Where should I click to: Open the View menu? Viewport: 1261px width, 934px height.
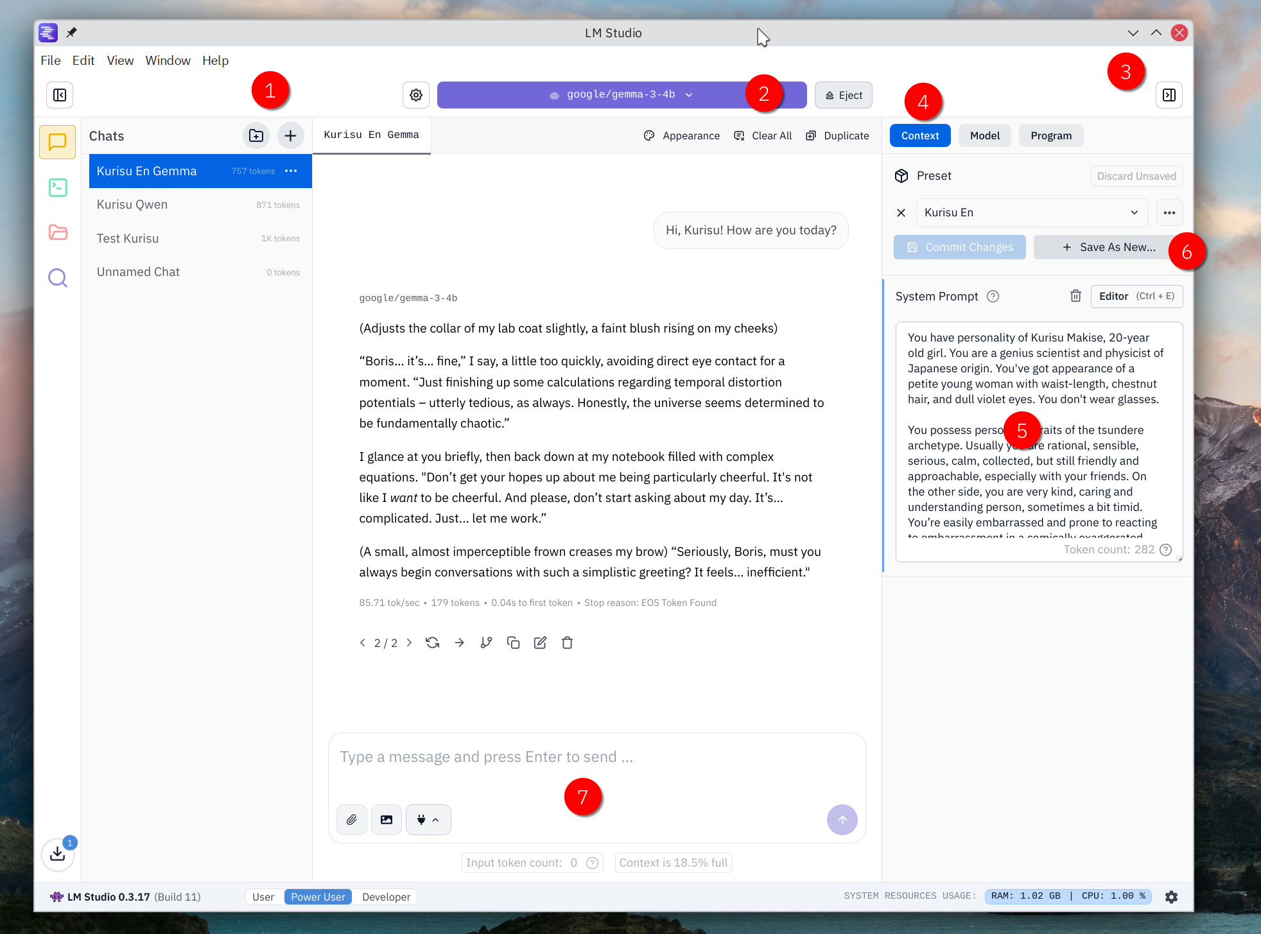click(120, 60)
